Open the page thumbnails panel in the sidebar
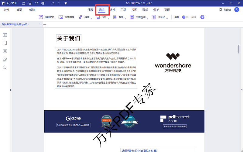 (5, 35)
